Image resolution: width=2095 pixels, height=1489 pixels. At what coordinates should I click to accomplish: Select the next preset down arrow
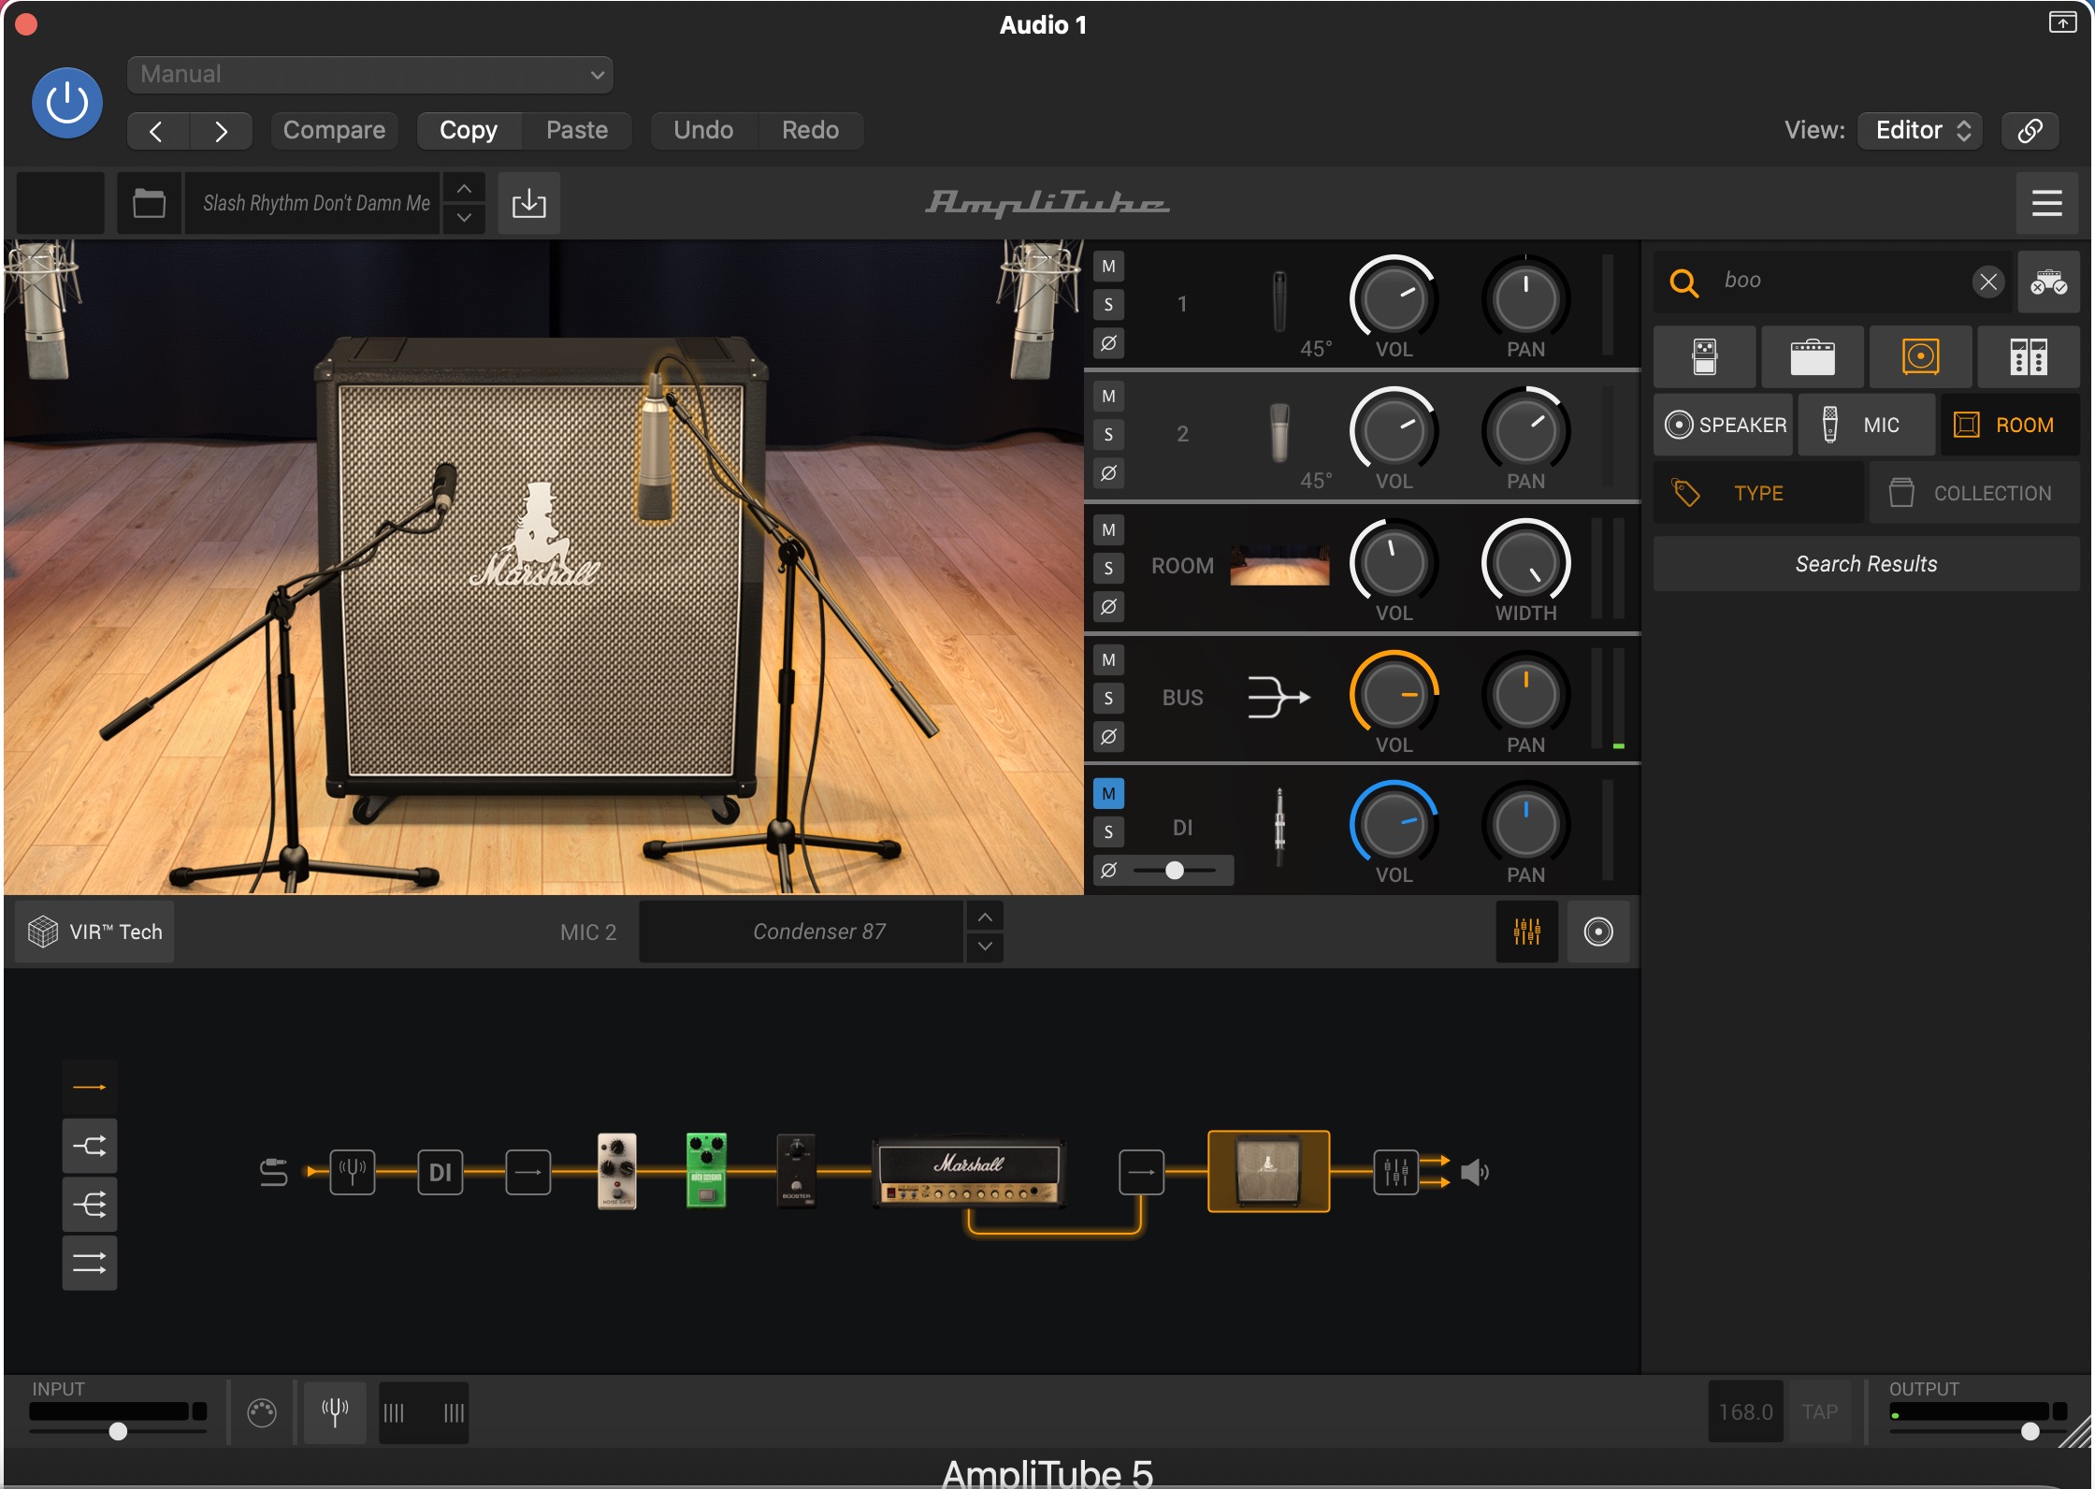click(464, 218)
